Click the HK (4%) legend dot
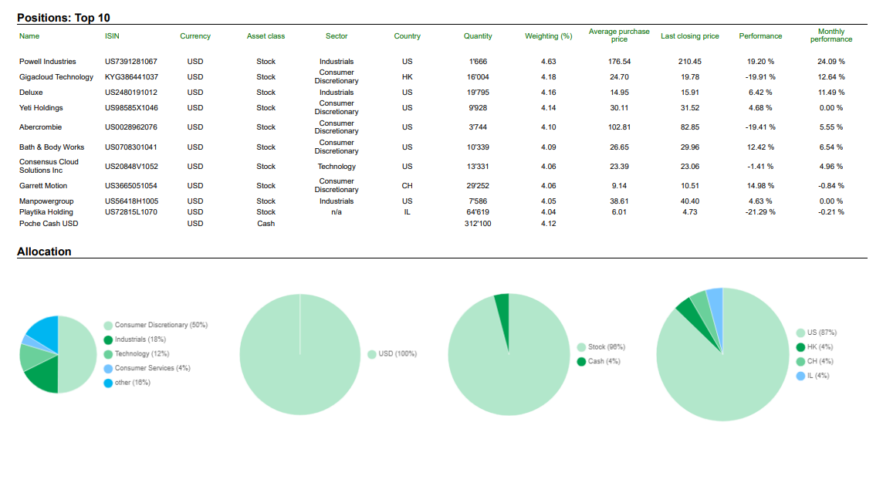The height and width of the screenshot is (483, 883). point(800,346)
